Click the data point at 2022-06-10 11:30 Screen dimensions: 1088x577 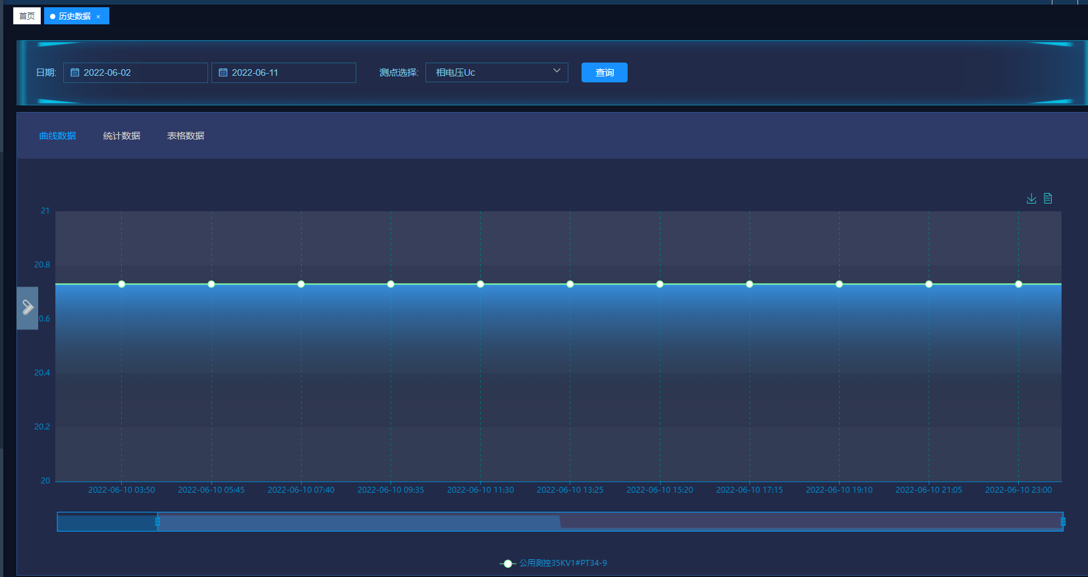pyautogui.click(x=480, y=284)
